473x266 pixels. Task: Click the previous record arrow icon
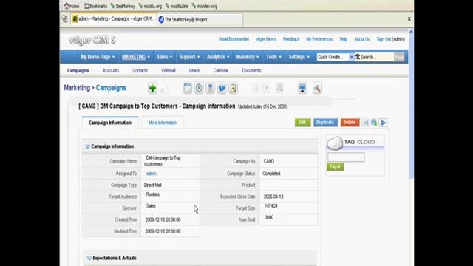[366, 123]
